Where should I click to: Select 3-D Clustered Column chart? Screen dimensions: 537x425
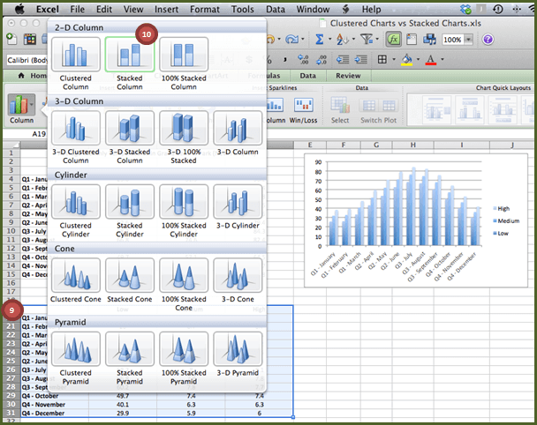click(76, 128)
